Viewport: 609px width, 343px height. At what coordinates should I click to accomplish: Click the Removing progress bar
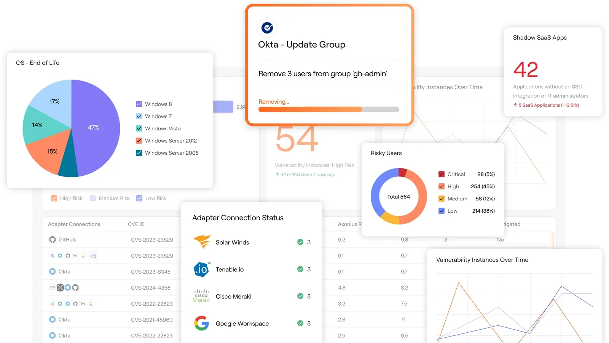(329, 109)
